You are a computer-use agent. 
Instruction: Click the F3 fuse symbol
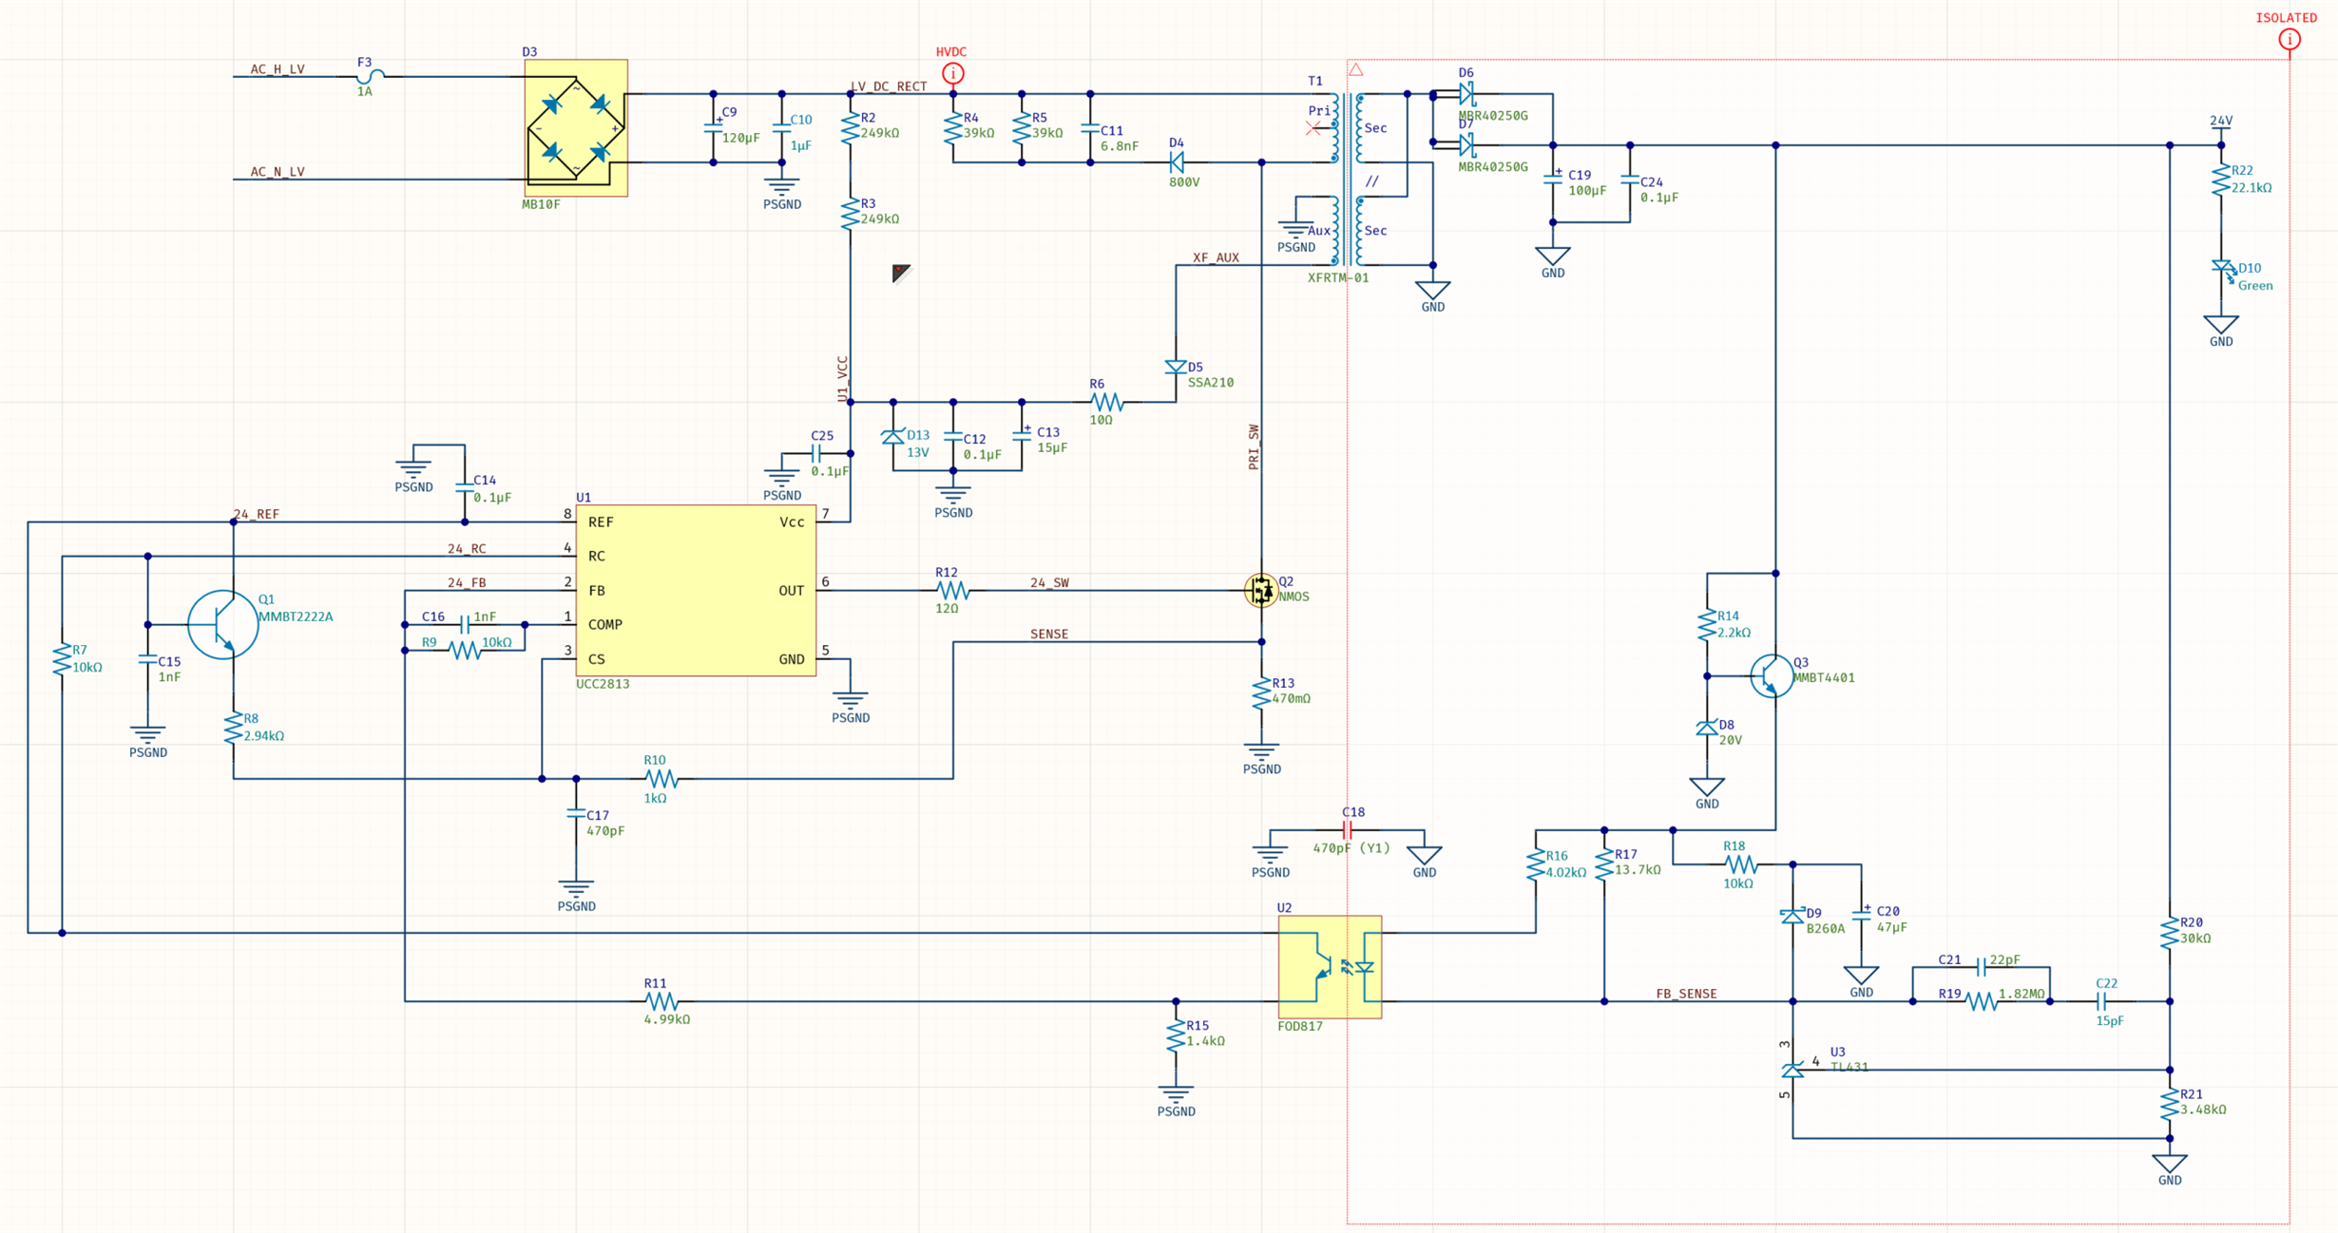(371, 76)
